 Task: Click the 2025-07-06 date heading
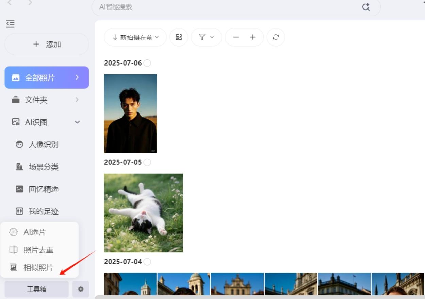[123, 63]
